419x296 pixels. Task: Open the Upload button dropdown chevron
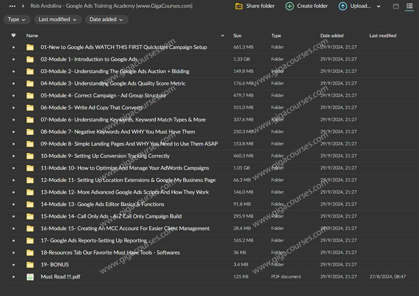coord(378,6)
